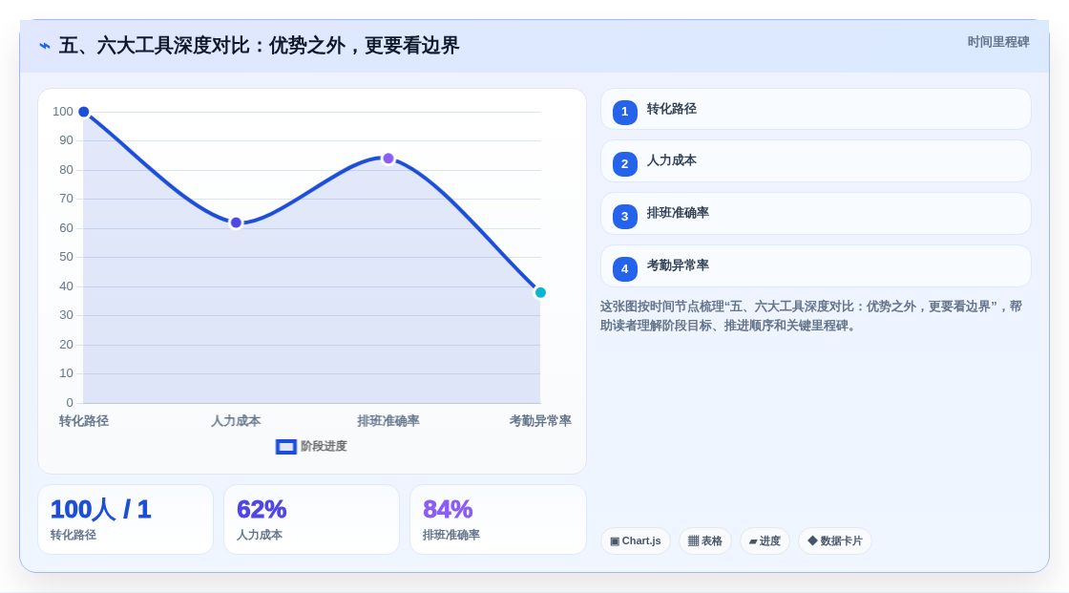
Task: Select the number 4 badge for 考勤异常率
Action: pos(624,269)
